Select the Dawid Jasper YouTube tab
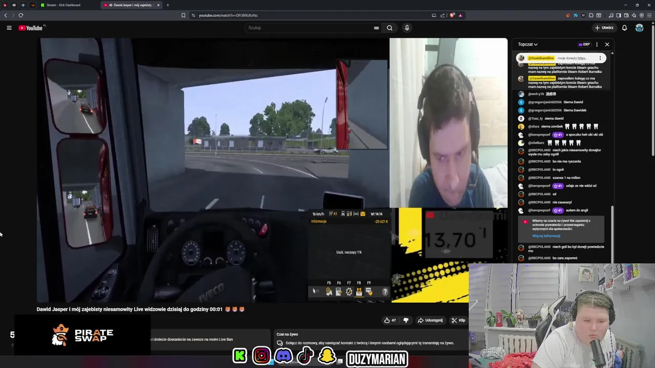Viewport: 655px width, 368px height. [130, 5]
